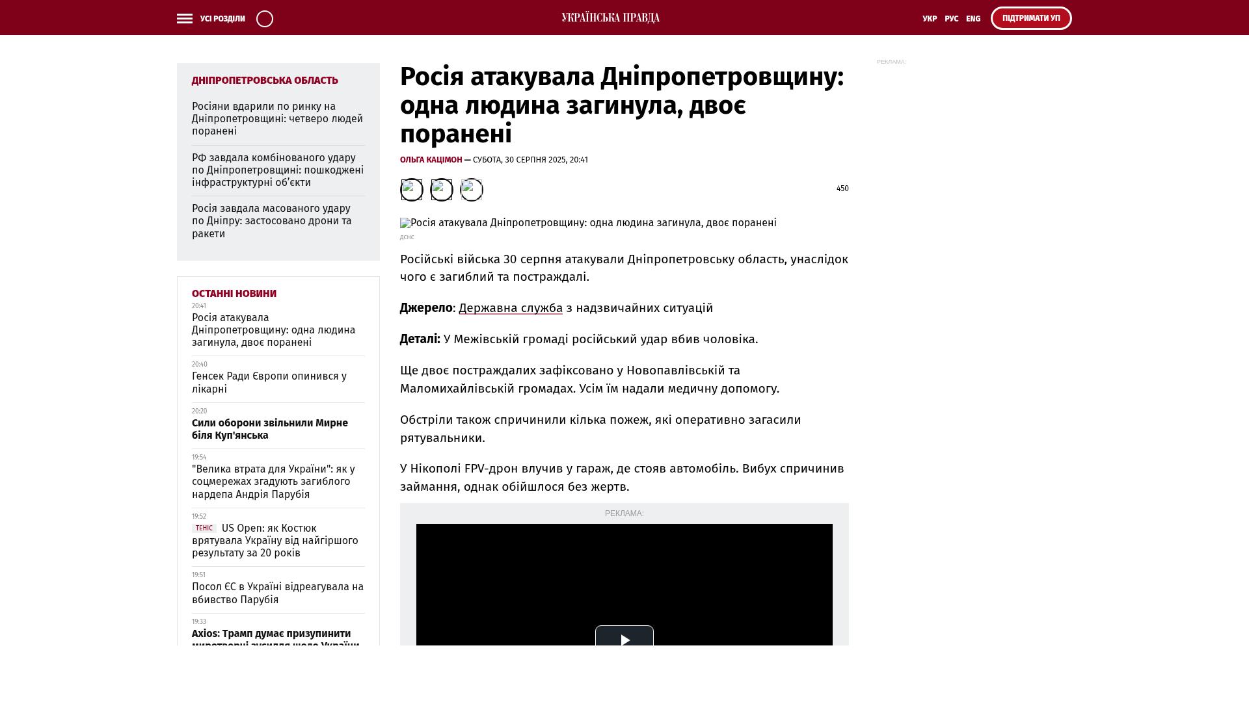Image resolution: width=1249 pixels, height=702 pixels.
Task: Expand УСІ РОЗДІЛИ sections list
Action: [x=222, y=18]
